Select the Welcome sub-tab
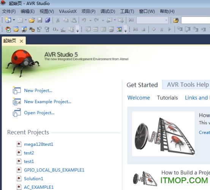Image resolution: width=210 pixels, height=190 pixels. 139,97
